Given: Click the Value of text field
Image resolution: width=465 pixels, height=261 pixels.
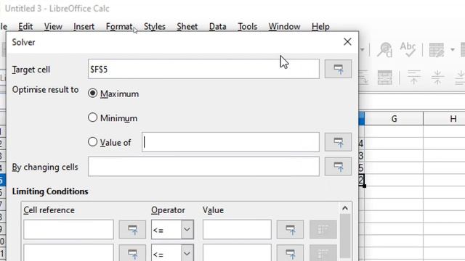Looking at the screenshot, I should point(230,142).
